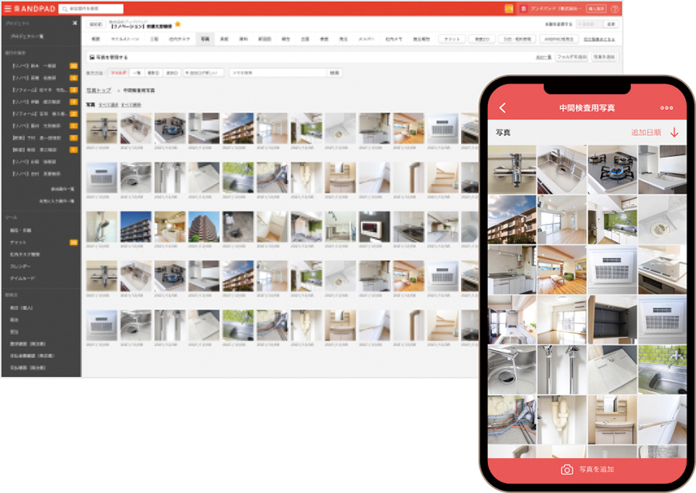
Task: Open the hamburger menu beside ANDPAD logo
Action: coord(8,8)
